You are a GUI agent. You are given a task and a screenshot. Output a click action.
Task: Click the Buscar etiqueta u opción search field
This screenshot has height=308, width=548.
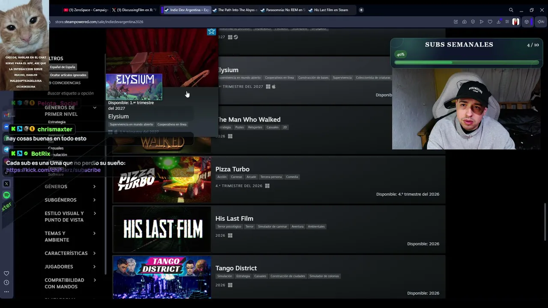[71, 93]
